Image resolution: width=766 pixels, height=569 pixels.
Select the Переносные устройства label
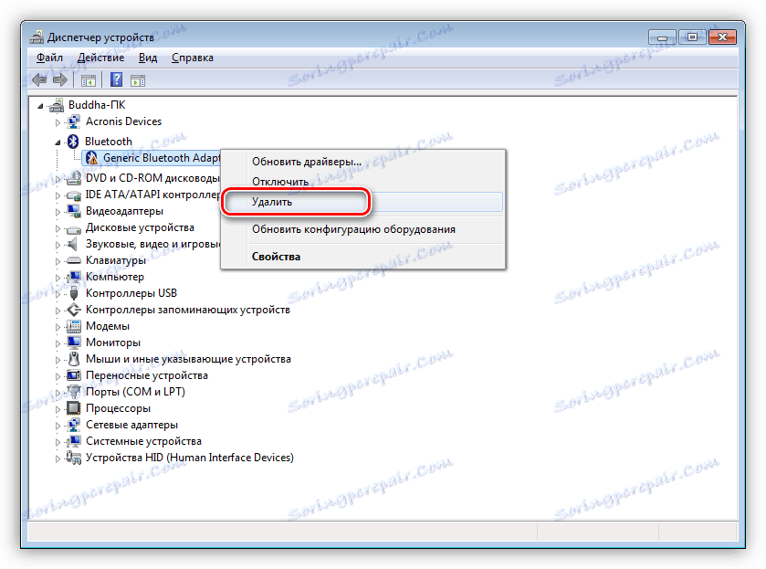coord(147,375)
